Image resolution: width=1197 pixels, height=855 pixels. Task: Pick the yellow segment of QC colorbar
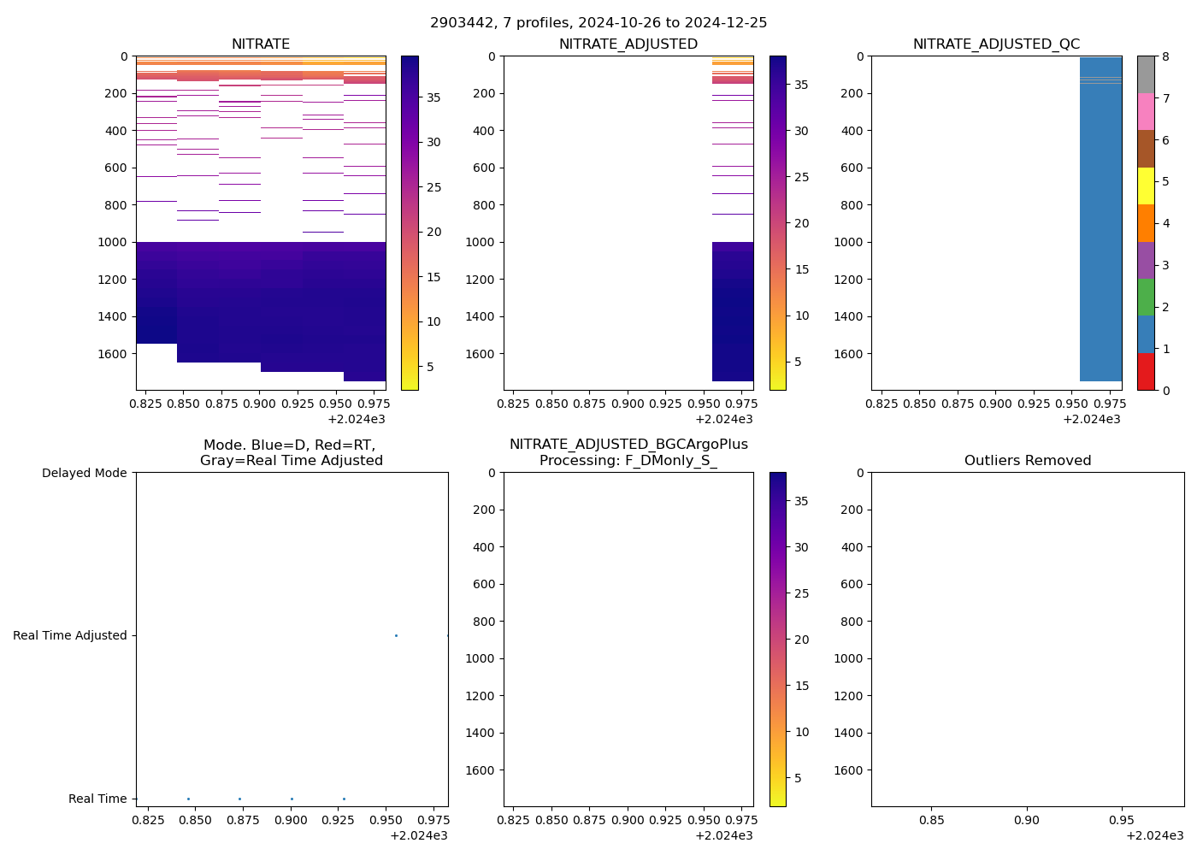[x=1146, y=186]
